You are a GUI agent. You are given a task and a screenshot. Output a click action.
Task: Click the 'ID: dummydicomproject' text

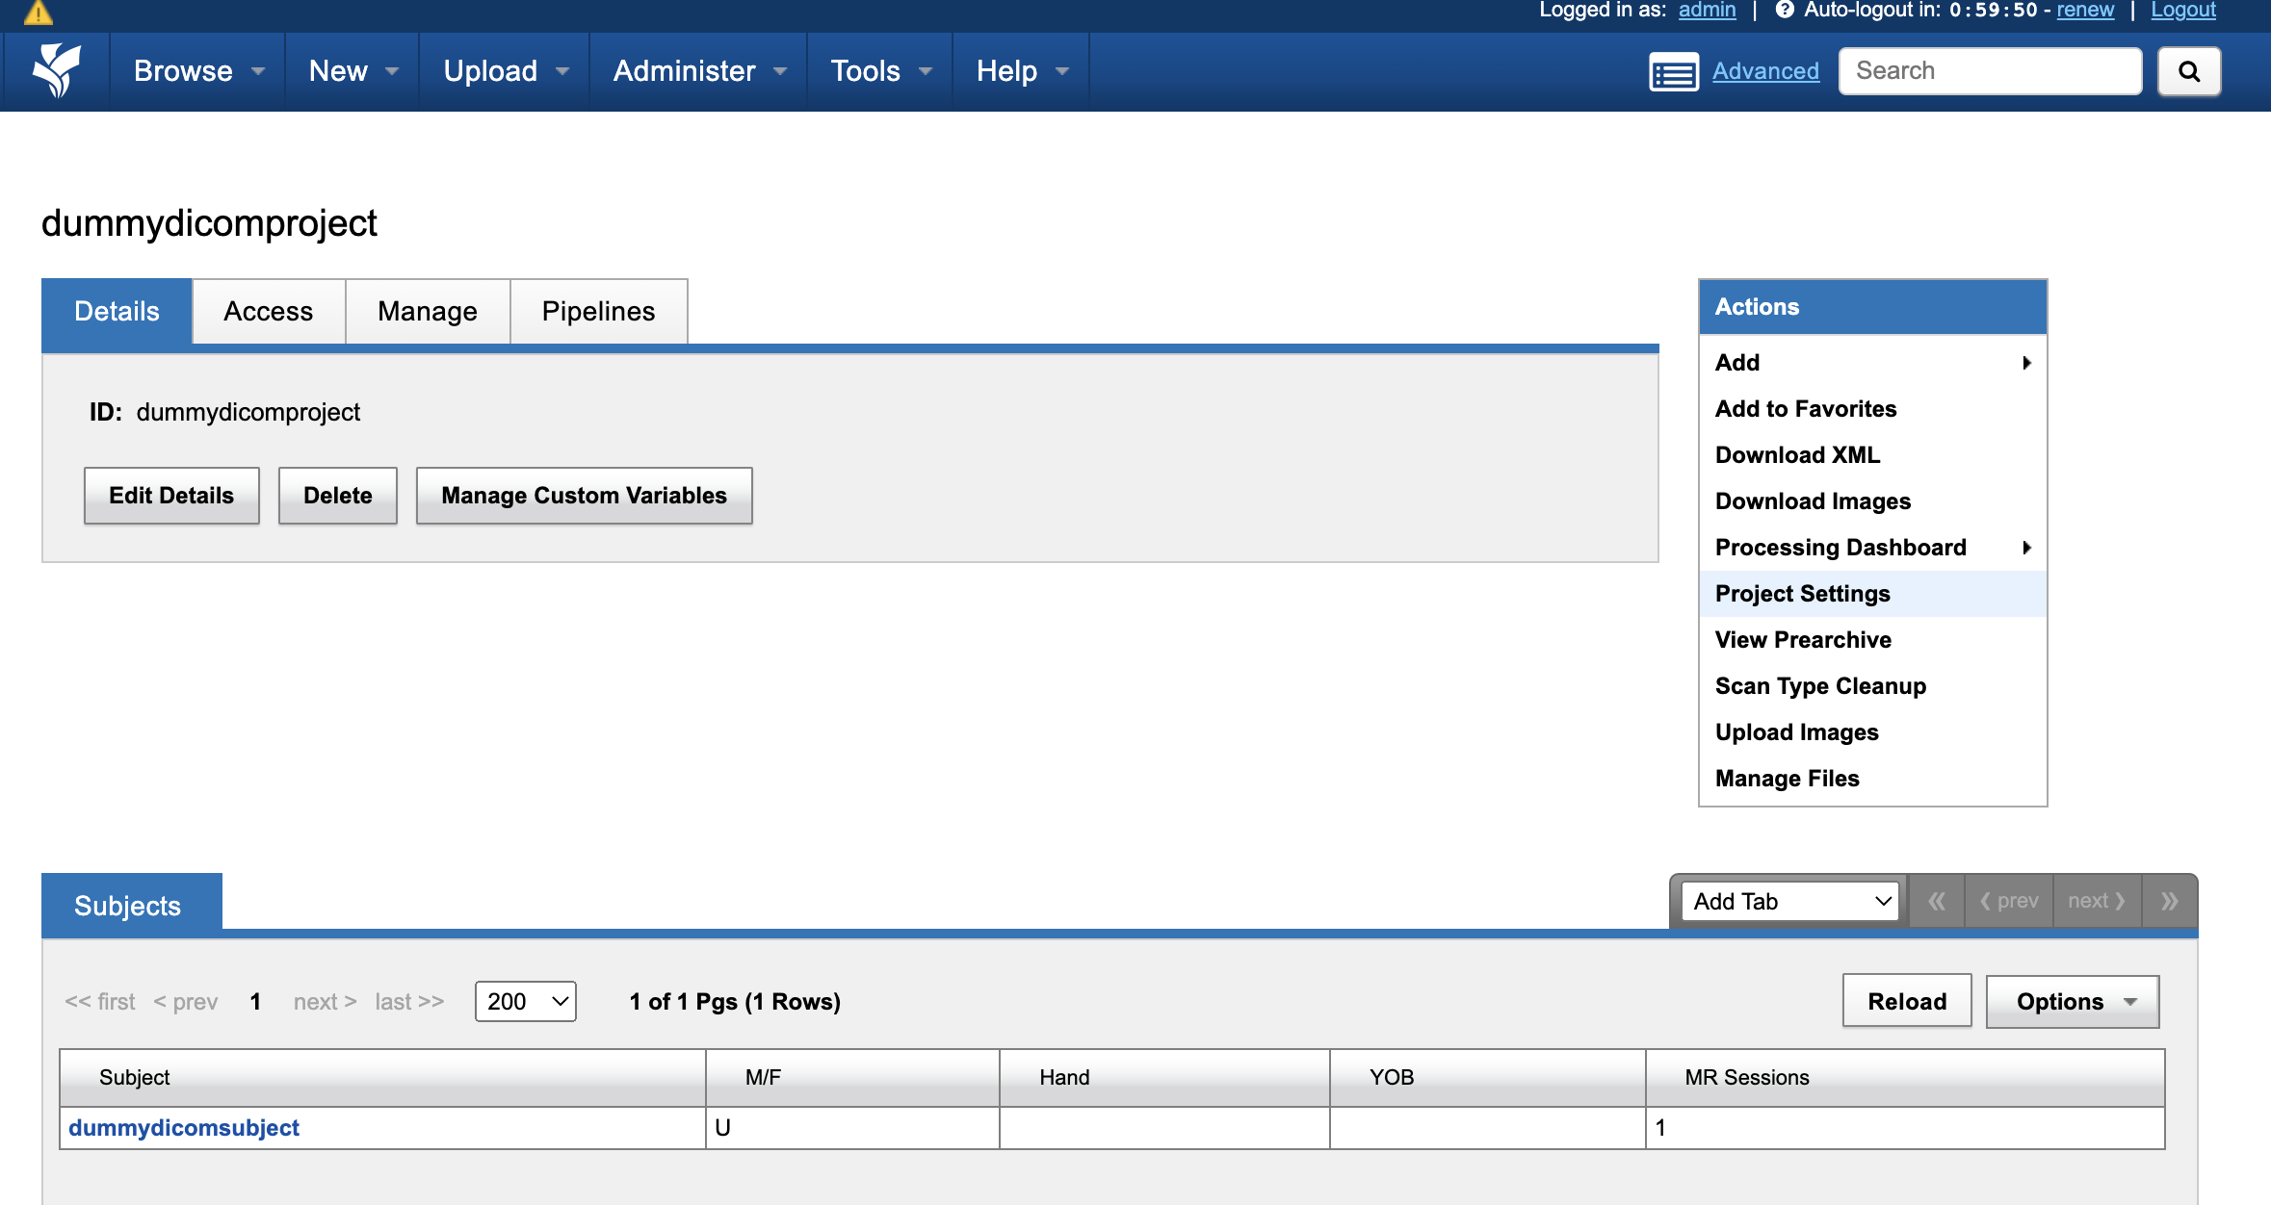[x=224, y=412]
